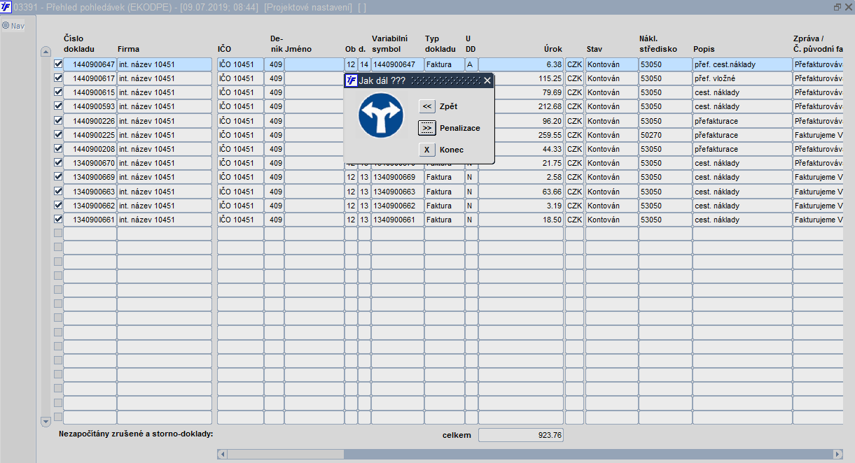Select the Firma cell in row 1440900617
Image resolution: width=855 pixels, height=463 pixels.
pyautogui.click(x=165, y=78)
